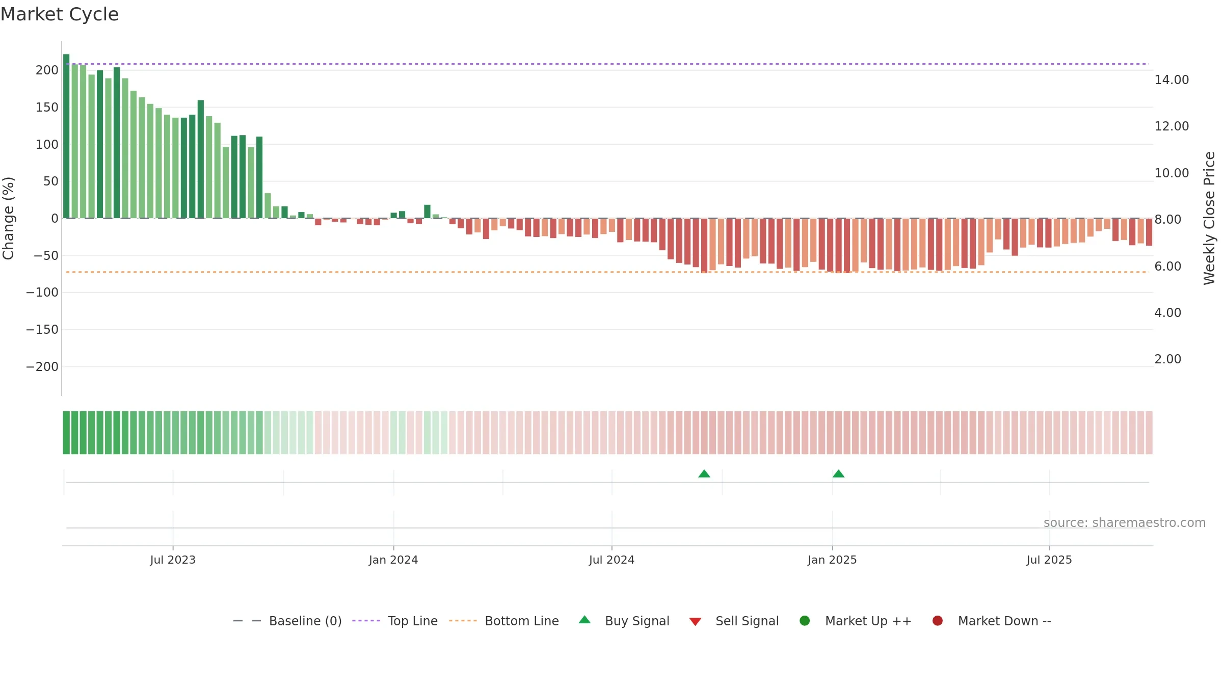1223x688 pixels.
Task: Click the purple dotted Top Line legend sample
Action: 366,621
